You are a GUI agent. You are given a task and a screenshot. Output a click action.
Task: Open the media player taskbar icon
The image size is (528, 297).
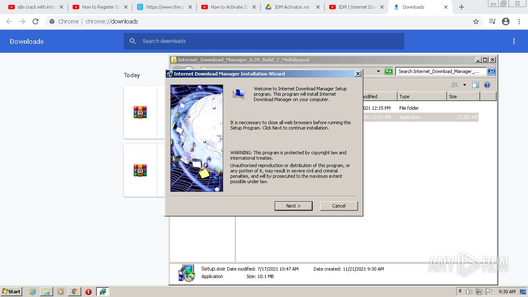tap(61, 292)
